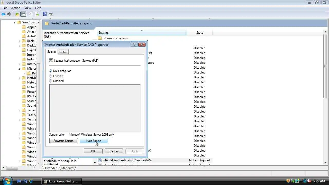Click the Back arrow in the toolbar
Viewport: 329px width, 185px height.
(x=3, y=14)
